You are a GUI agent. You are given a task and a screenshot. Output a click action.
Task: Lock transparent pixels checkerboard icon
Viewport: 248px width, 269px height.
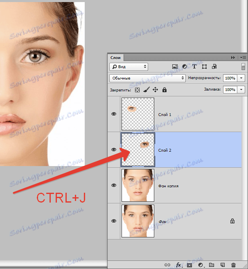click(137, 90)
